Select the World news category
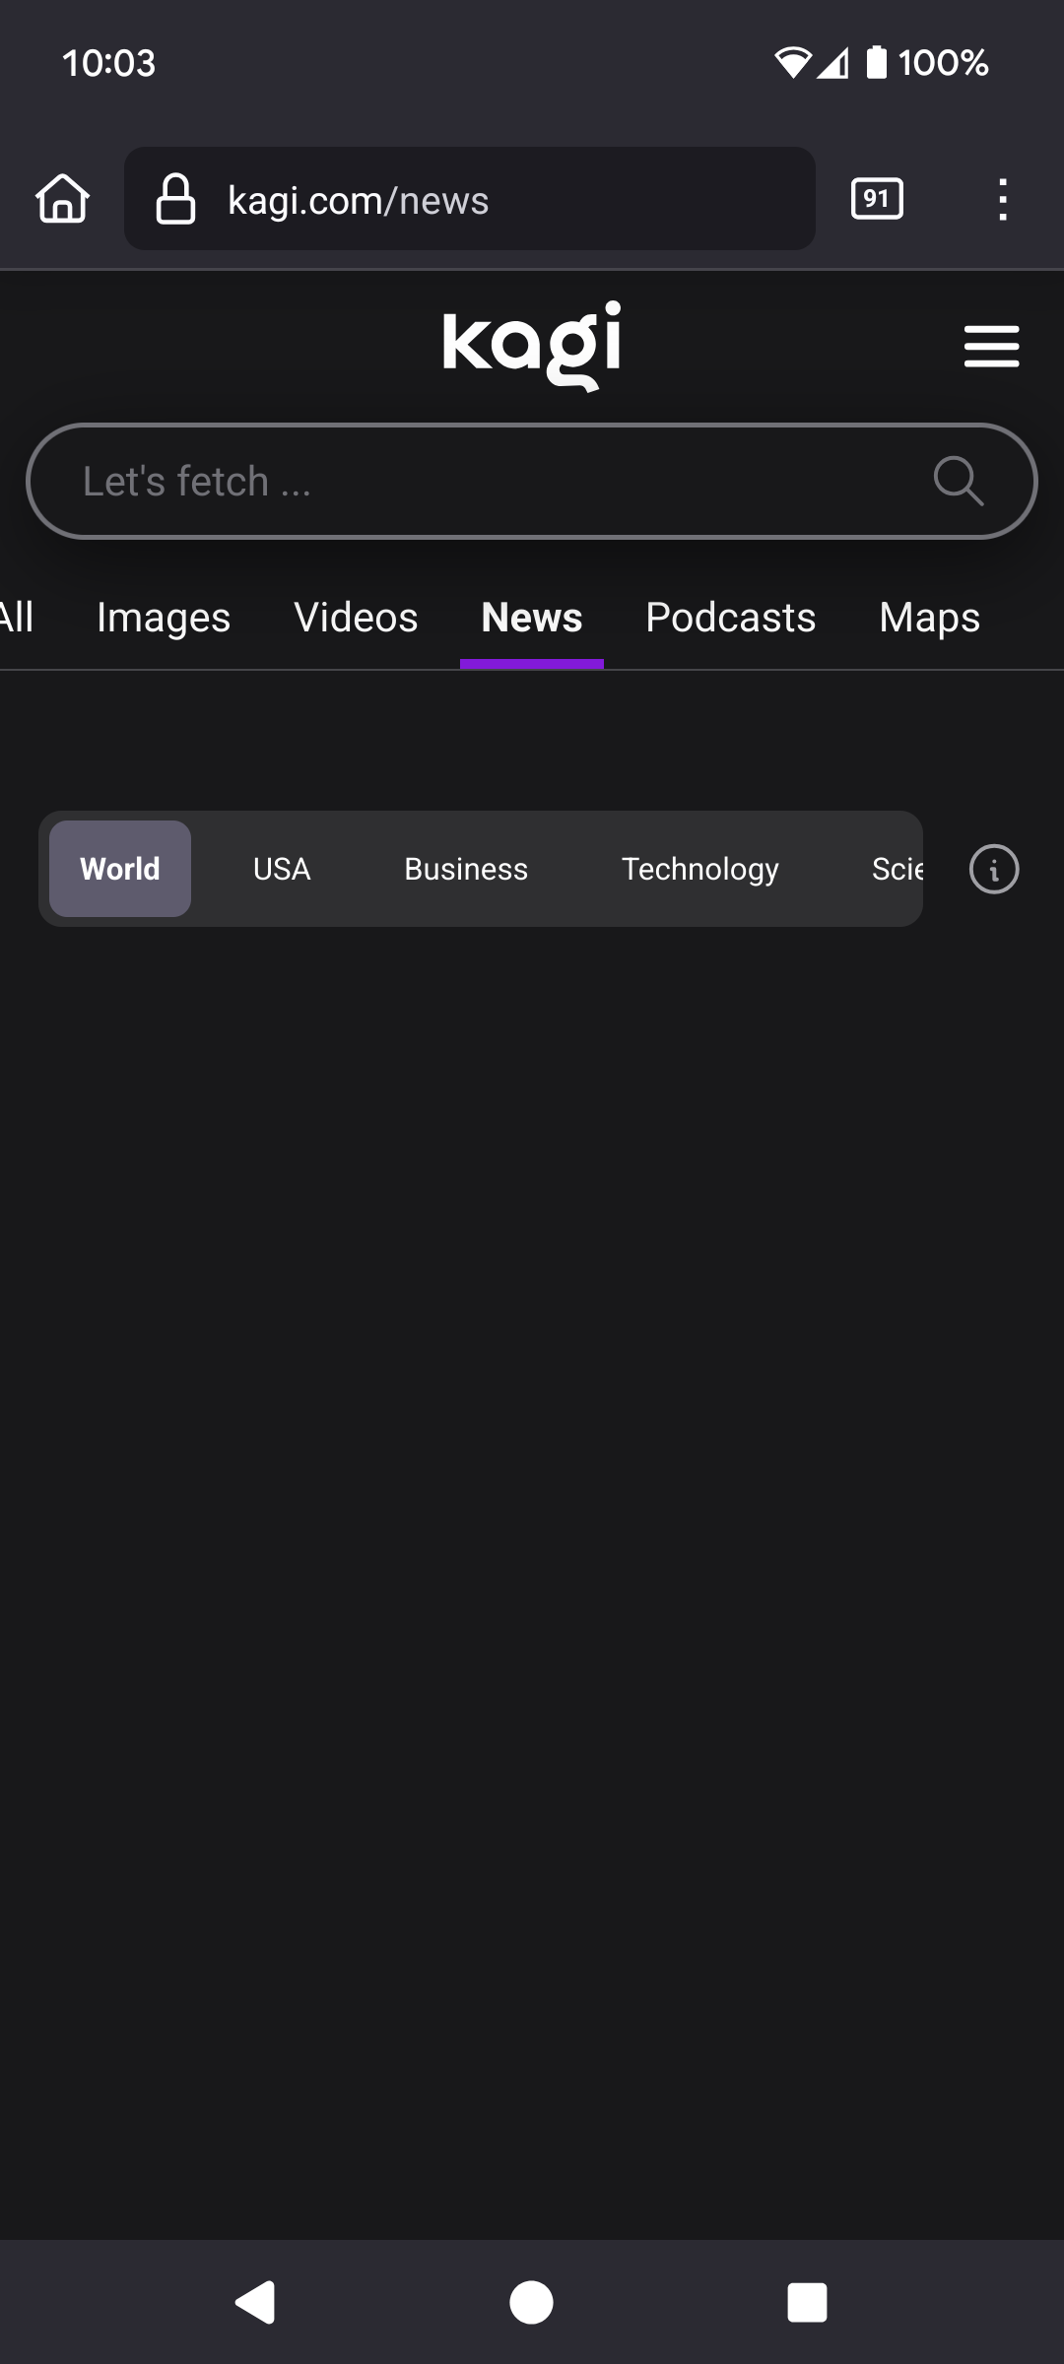Image resolution: width=1064 pixels, height=2364 pixels. [120, 869]
